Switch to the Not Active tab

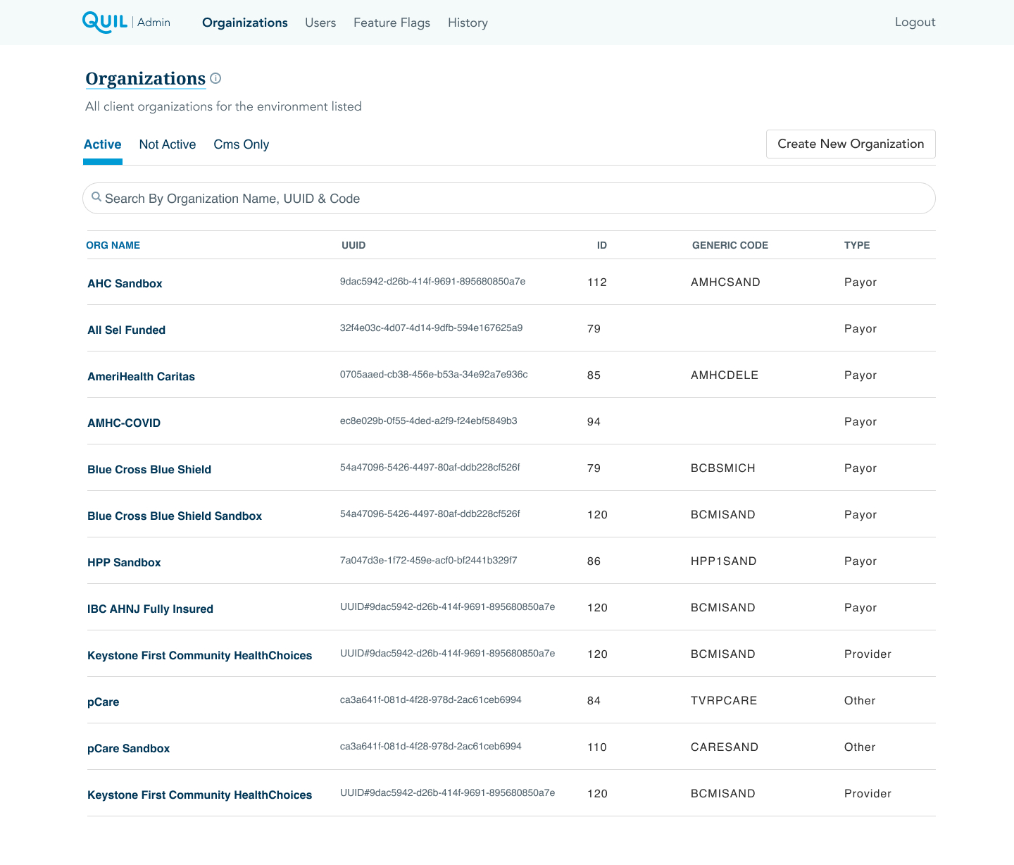pyautogui.click(x=168, y=144)
